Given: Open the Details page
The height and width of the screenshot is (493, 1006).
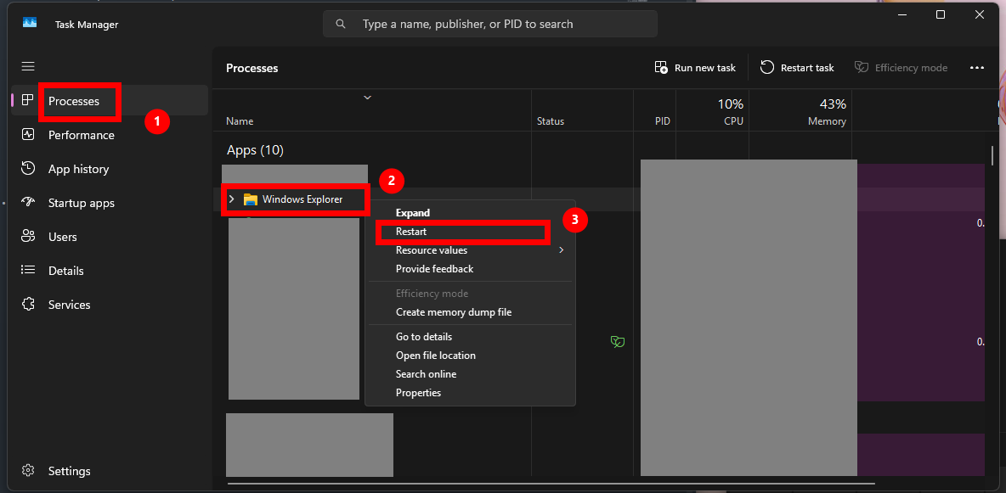Looking at the screenshot, I should 65,271.
